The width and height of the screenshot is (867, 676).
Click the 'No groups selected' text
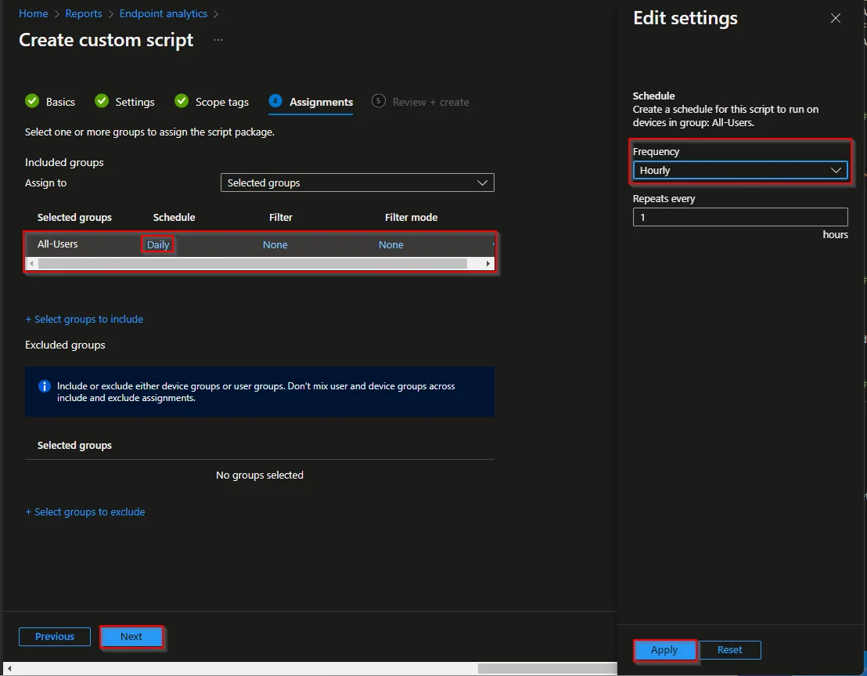[260, 475]
